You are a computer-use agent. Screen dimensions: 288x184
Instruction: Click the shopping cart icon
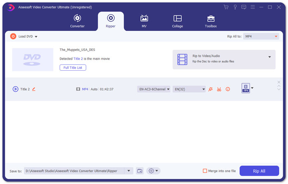pos(226,7)
